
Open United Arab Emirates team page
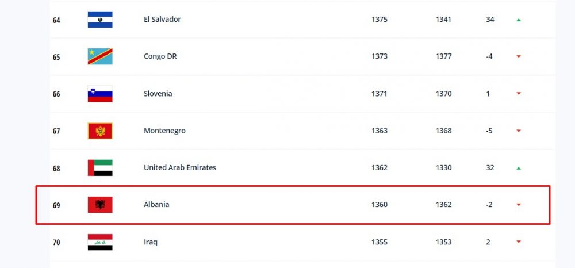pos(180,167)
